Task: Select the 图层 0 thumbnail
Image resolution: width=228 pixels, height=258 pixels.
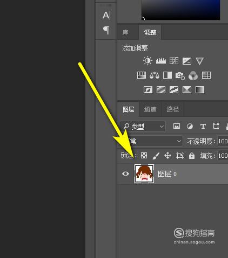Action: (144, 174)
